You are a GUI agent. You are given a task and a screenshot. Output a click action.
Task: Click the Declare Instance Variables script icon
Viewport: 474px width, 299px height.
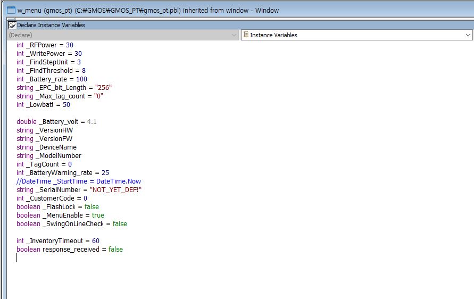point(12,25)
